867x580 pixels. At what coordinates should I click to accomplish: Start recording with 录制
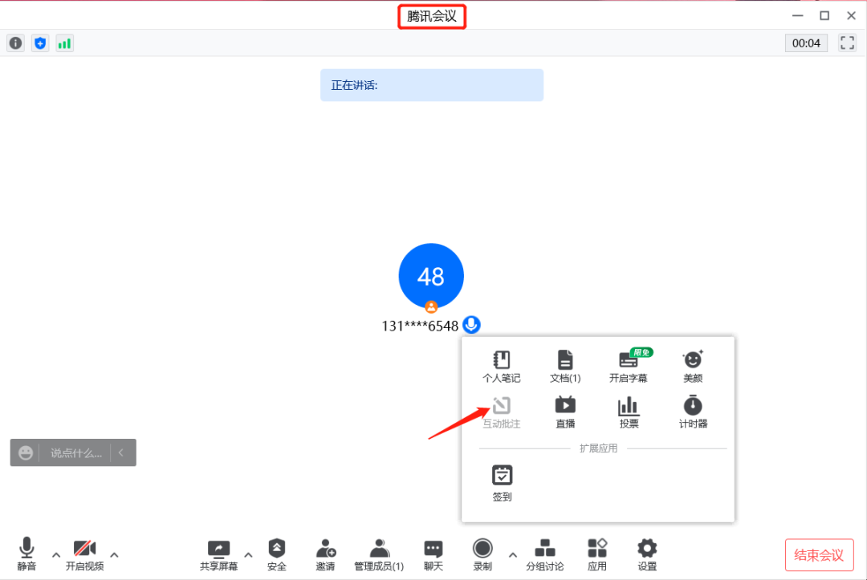click(482, 554)
